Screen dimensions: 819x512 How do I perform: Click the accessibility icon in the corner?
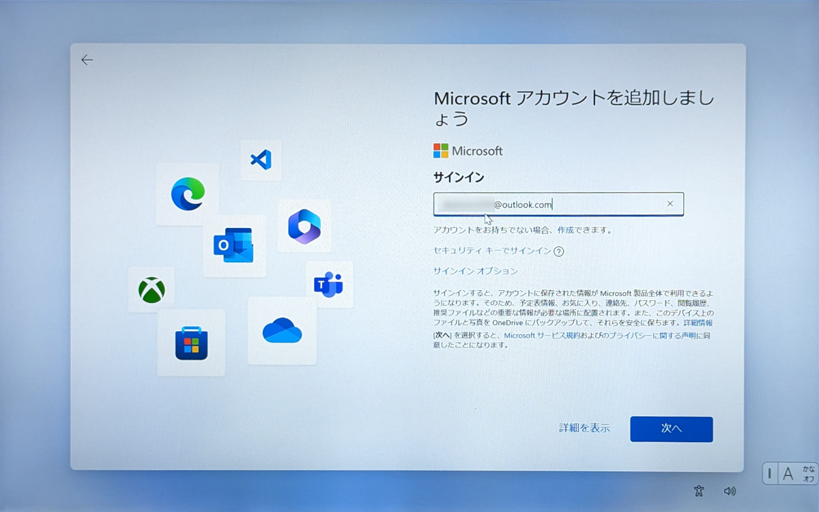coord(700,490)
